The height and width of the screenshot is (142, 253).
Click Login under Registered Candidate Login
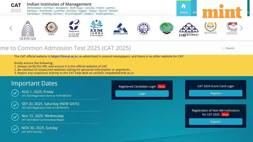click(x=142, y=93)
